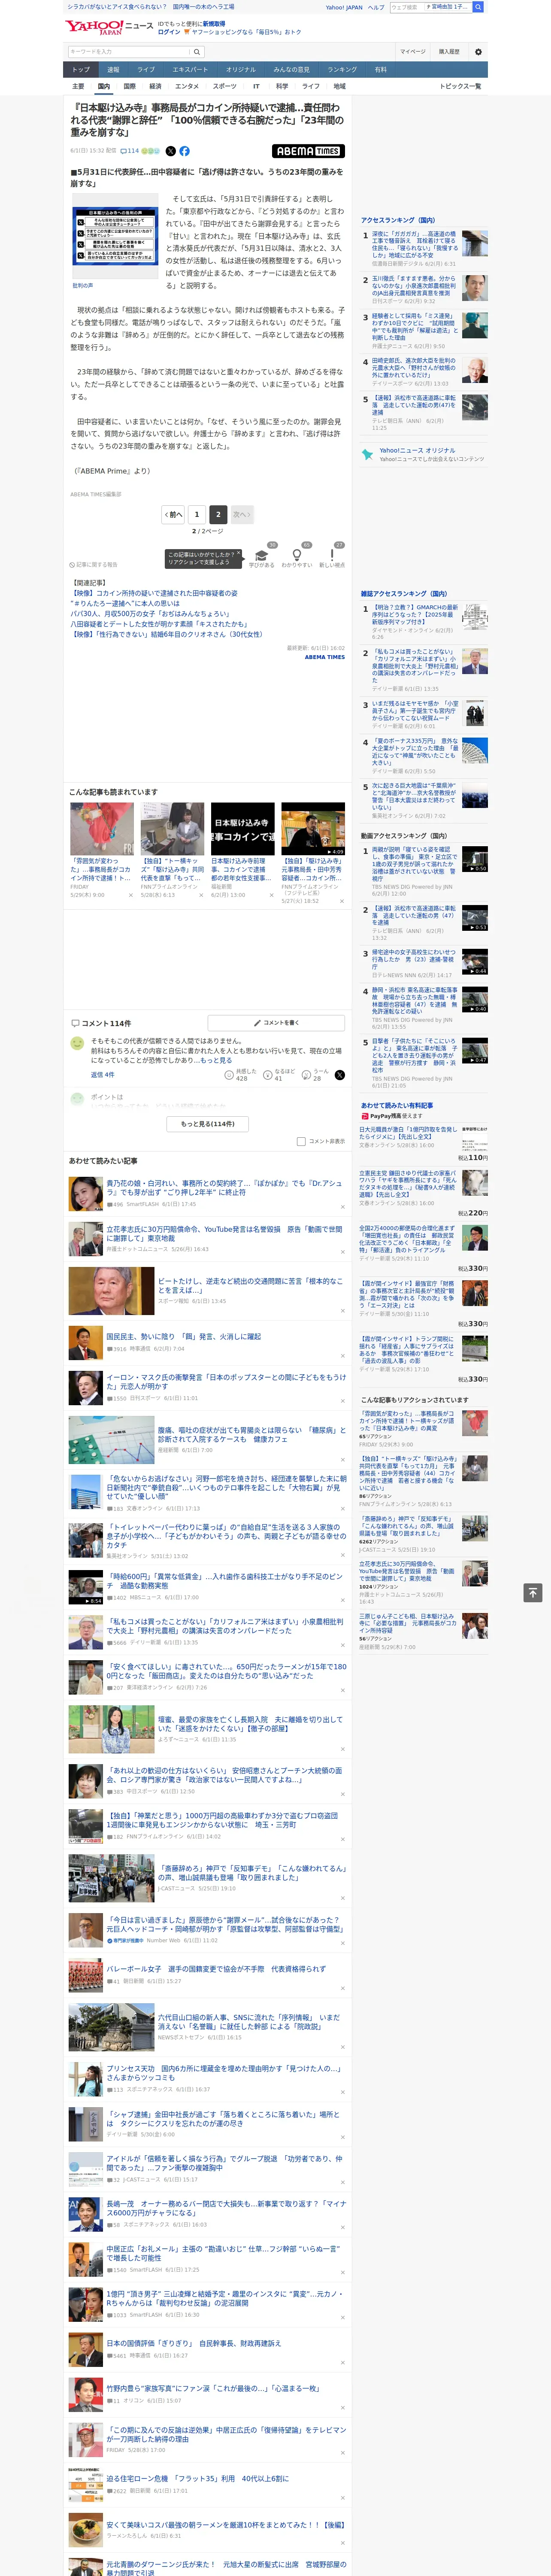
Task: Open the ランキング tab
Action: click(x=342, y=70)
